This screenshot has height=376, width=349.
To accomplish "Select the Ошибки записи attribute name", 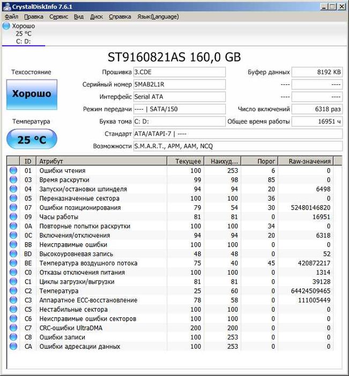I will (x=62, y=337).
